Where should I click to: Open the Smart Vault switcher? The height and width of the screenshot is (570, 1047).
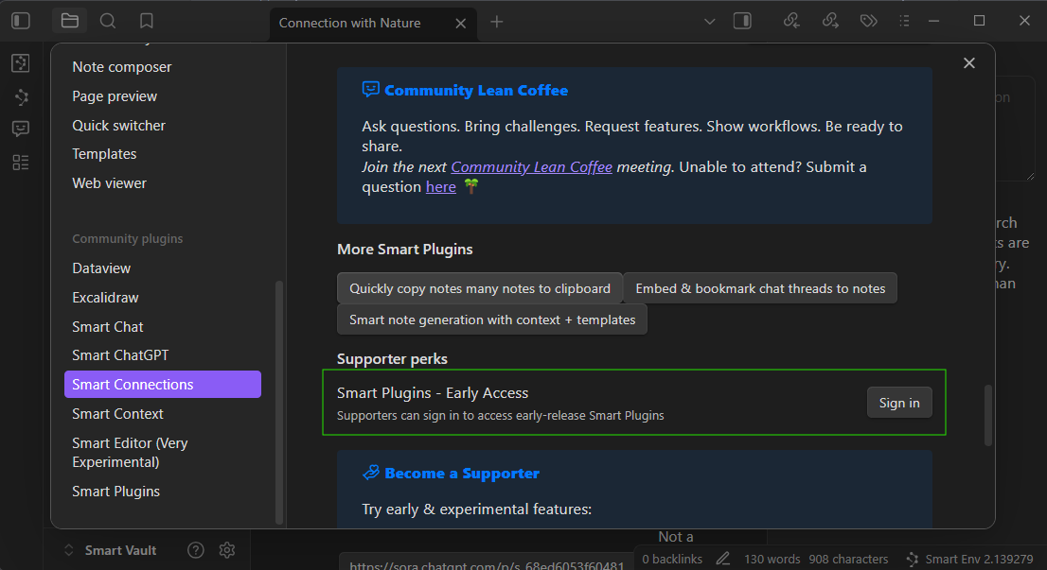[x=110, y=550]
